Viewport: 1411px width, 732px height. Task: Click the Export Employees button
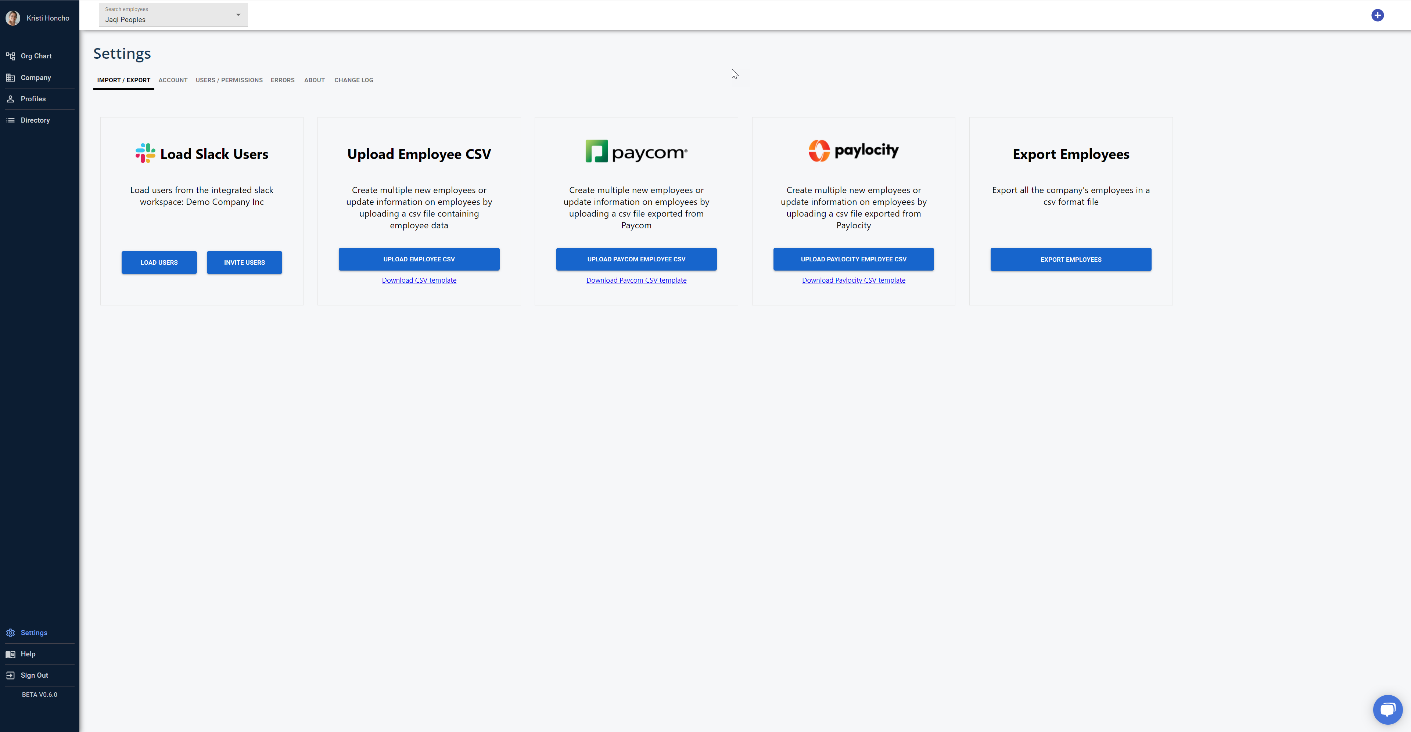(1070, 260)
